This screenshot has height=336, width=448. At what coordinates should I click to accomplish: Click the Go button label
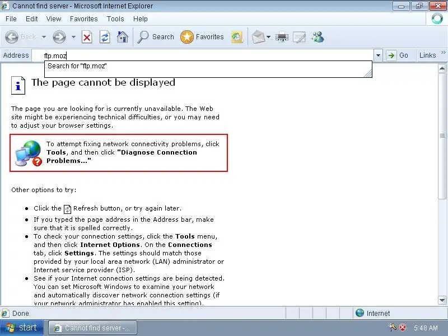click(403, 55)
